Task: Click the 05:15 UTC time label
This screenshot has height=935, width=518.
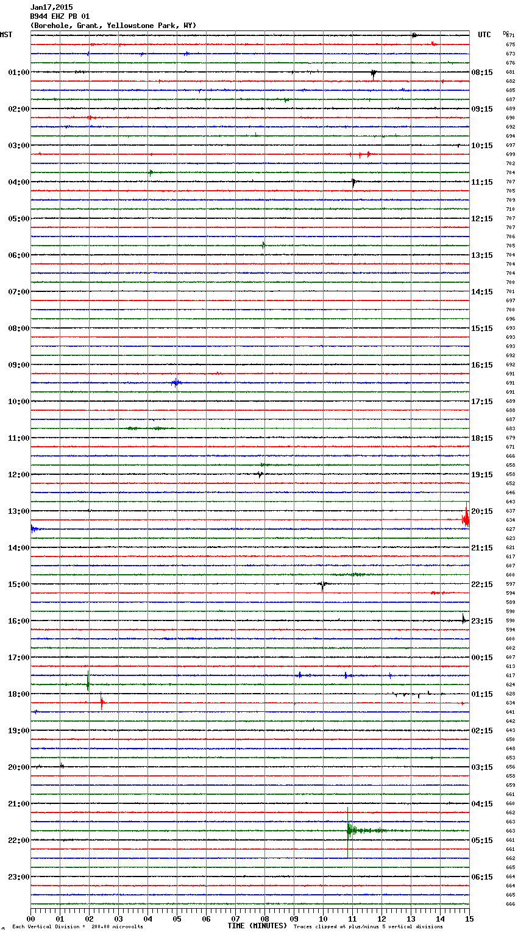Action: pyautogui.click(x=482, y=840)
